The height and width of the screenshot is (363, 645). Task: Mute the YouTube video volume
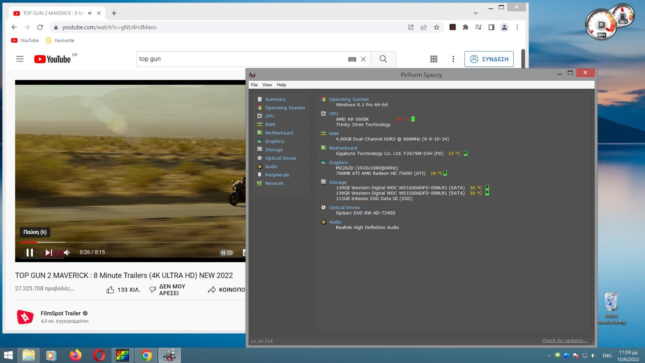[x=67, y=252]
